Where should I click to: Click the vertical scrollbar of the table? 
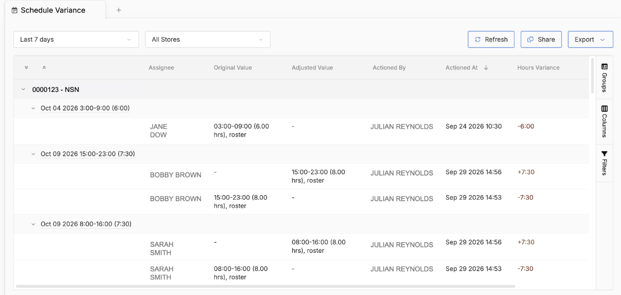point(593,76)
